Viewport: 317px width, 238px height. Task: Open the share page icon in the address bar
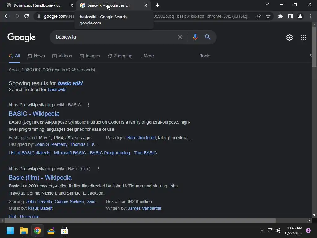pos(258,16)
